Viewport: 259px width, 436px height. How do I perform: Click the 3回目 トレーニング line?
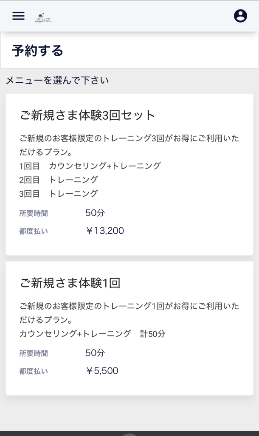[59, 194]
